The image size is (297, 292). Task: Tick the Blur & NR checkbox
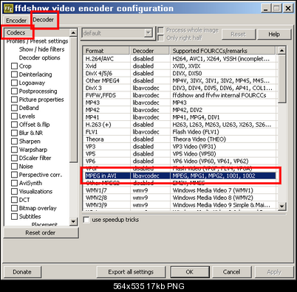click(15, 133)
